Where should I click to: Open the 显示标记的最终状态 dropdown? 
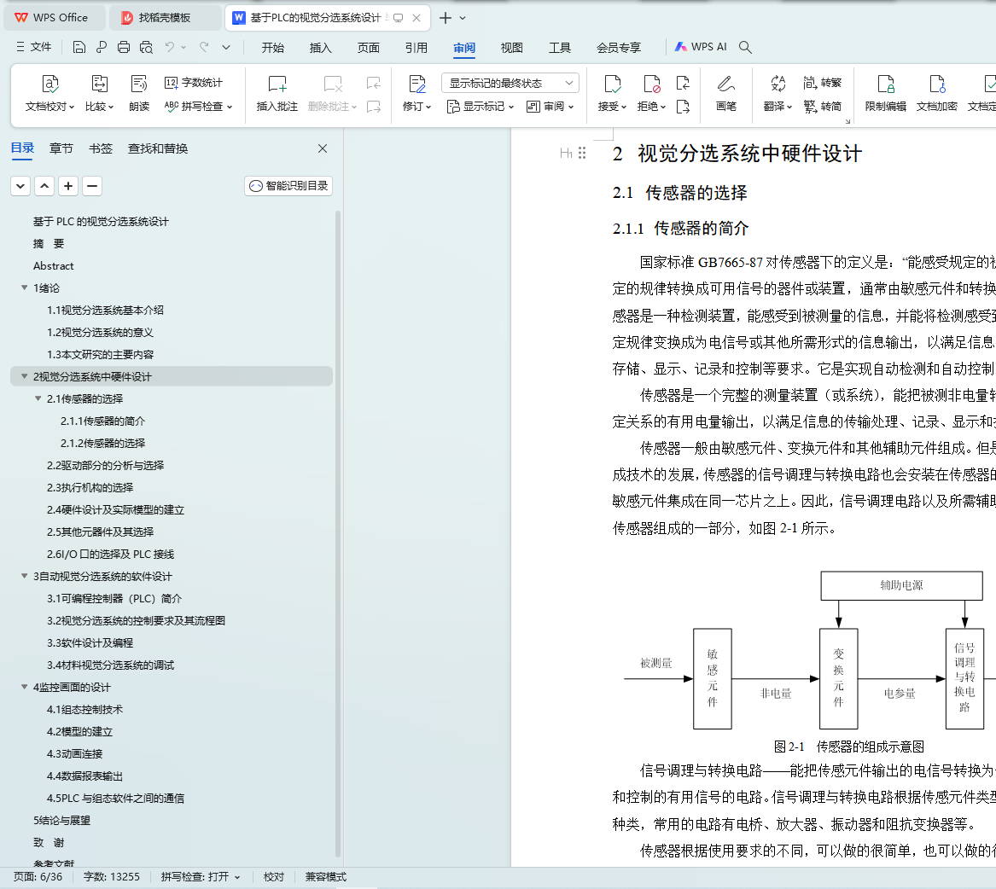coord(510,84)
